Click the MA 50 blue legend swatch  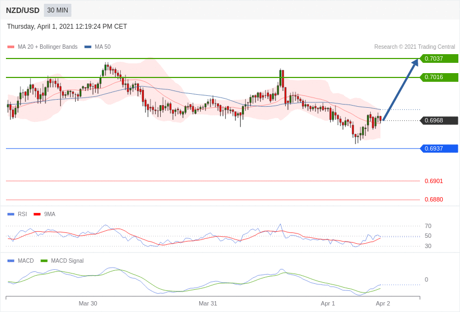(88, 47)
